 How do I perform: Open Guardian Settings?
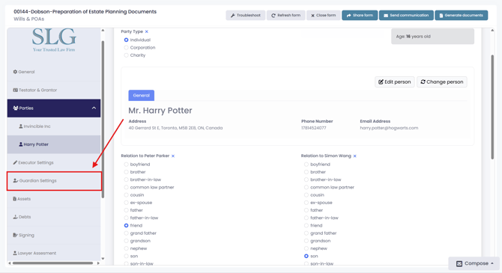(x=54, y=181)
